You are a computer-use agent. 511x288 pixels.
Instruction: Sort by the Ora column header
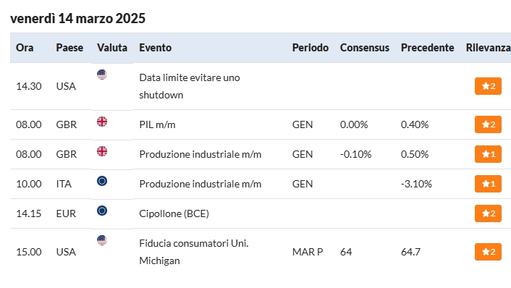click(x=25, y=48)
